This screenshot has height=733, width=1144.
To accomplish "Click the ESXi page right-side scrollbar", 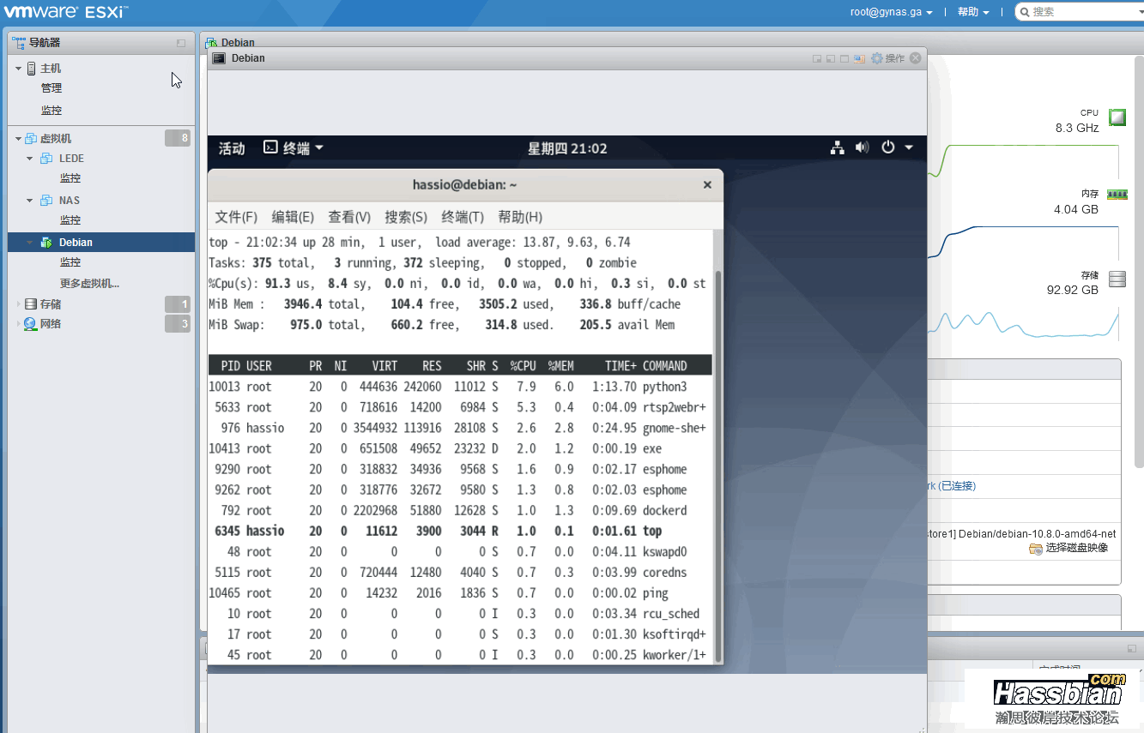I will [1139, 261].
